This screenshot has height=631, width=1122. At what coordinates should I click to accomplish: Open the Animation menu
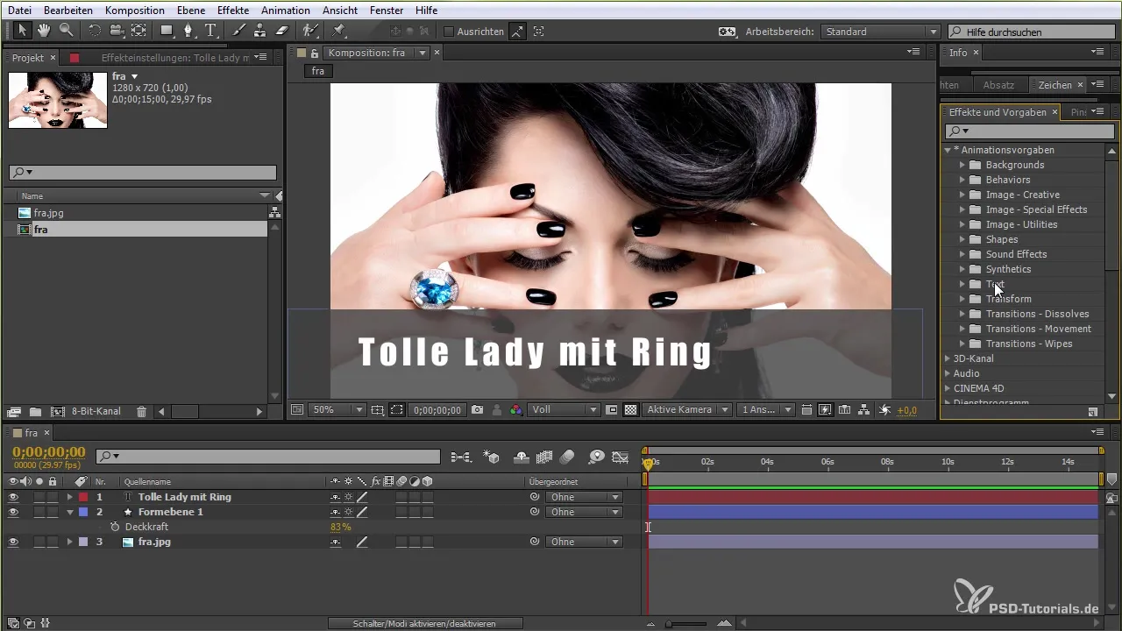click(x=285, y=10)
